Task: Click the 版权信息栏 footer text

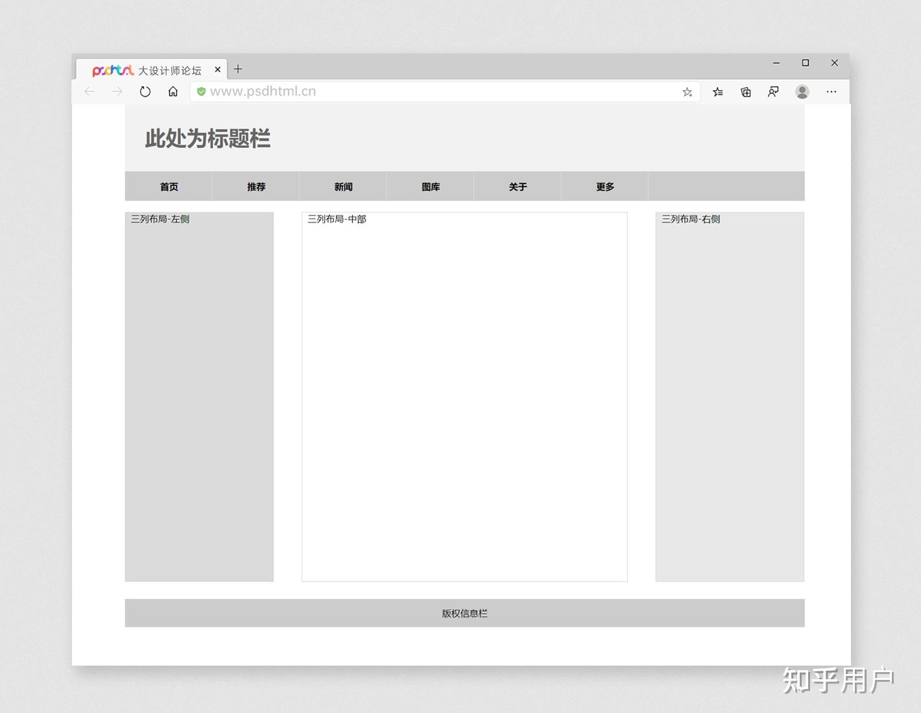Action: [464, 613]
